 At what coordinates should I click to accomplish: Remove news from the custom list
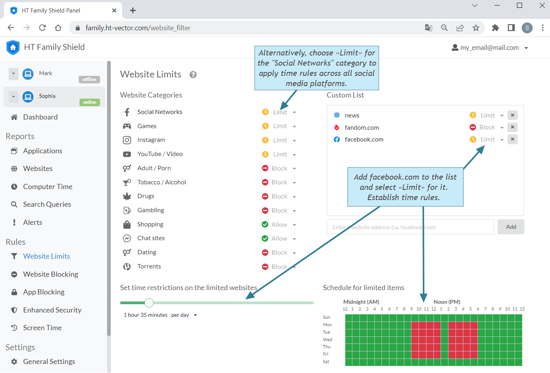(512, 115)
